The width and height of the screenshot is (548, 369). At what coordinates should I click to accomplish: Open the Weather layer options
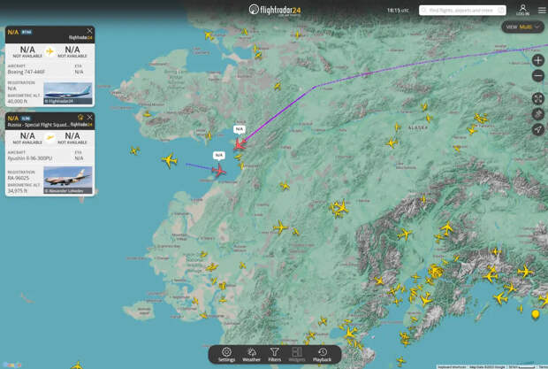coord(251,354)
